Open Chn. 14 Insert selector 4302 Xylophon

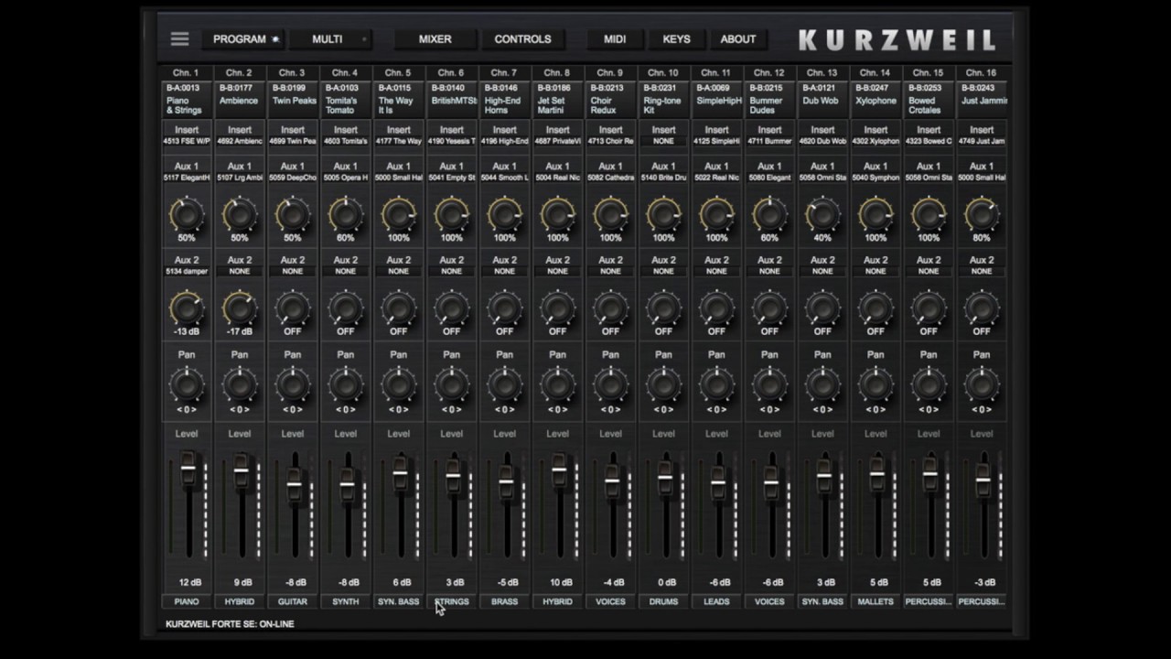pos(876,142)
